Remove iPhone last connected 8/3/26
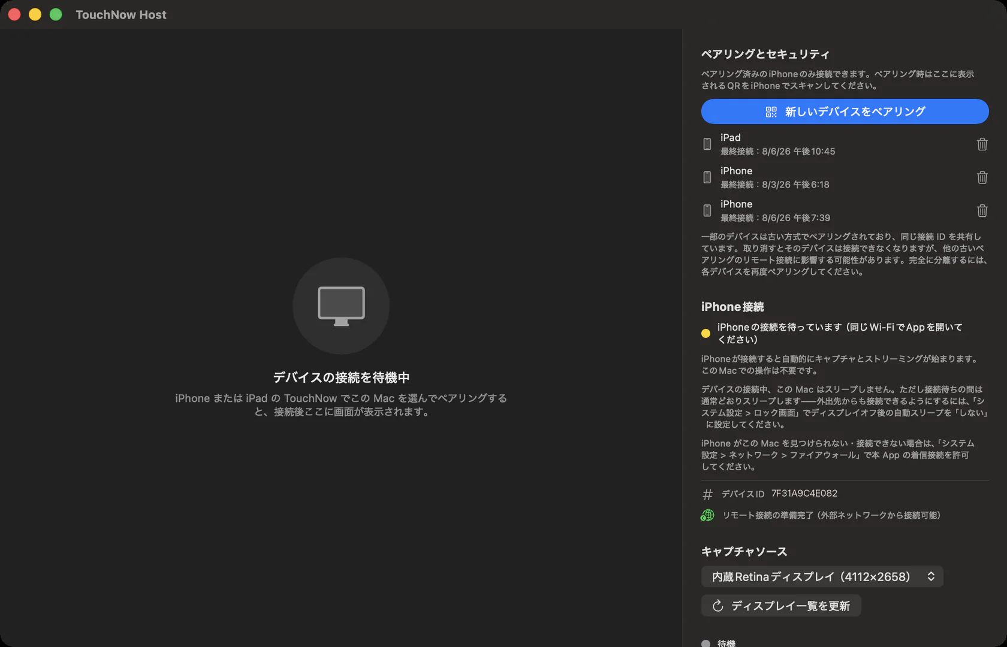 982,177
